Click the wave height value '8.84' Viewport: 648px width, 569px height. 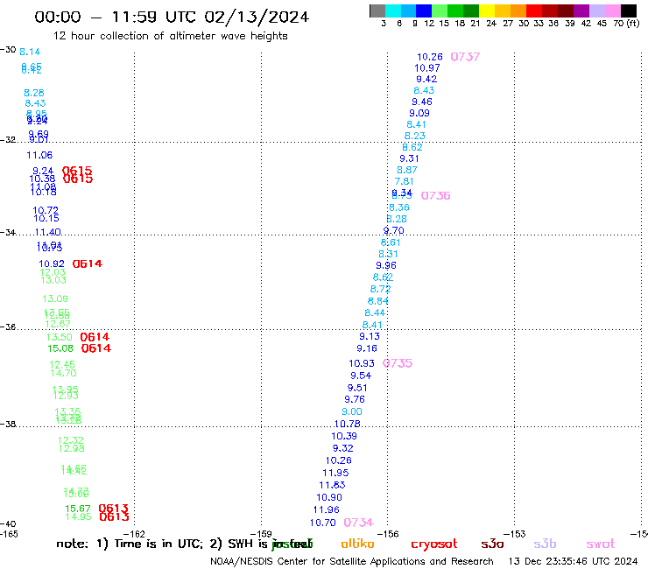[x=378, y=301]
